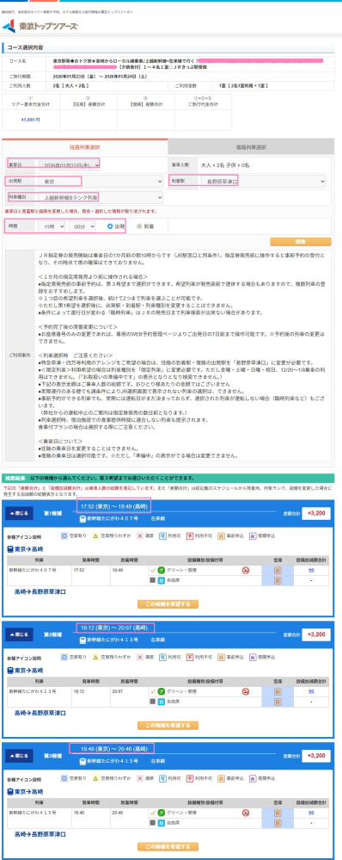Open the 乗車日 boarding date dropdown

coord(70,164)
